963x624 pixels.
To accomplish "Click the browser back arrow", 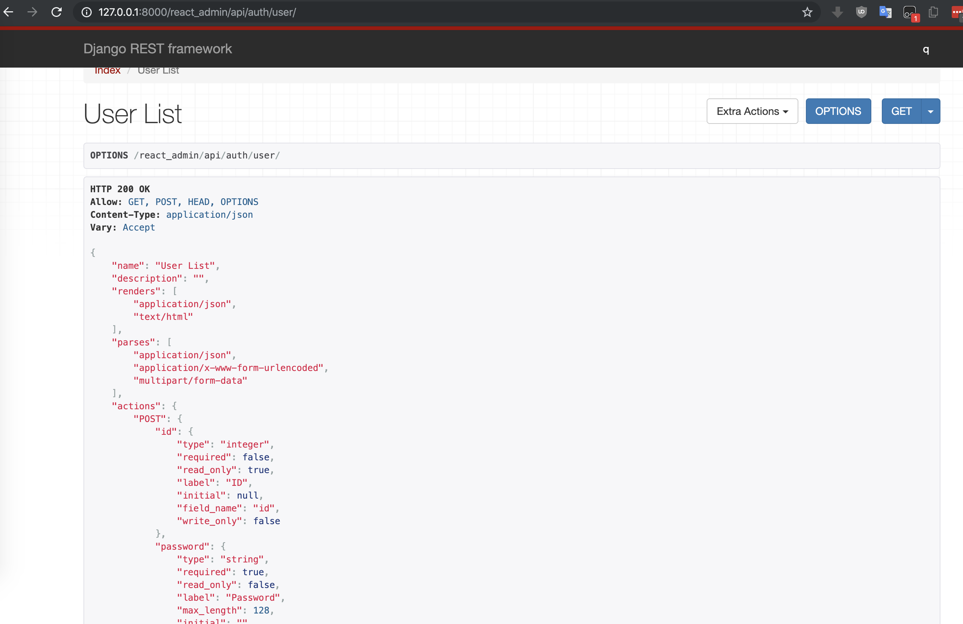I will tap(9, 12).
